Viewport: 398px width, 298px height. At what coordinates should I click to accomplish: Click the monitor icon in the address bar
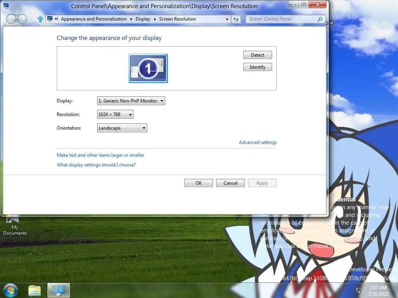50,19
